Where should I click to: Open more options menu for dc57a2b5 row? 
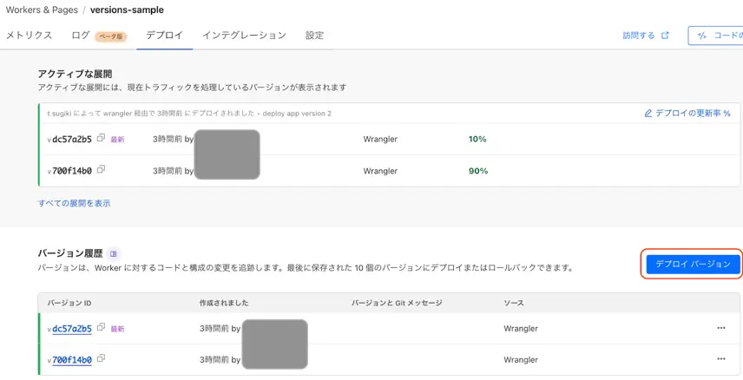coord(721,328)
